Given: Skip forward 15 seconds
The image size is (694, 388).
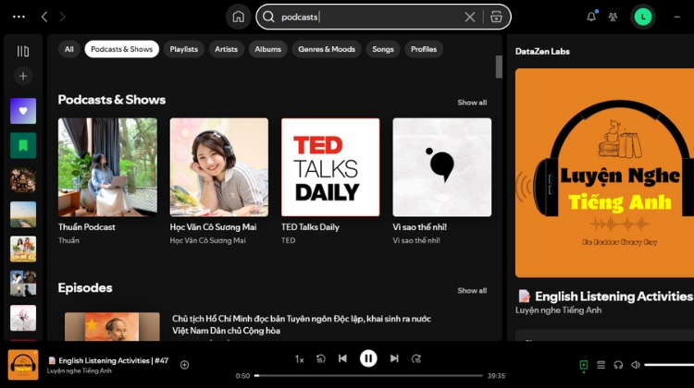Looking at the screenshot, I should click(416, 358).
